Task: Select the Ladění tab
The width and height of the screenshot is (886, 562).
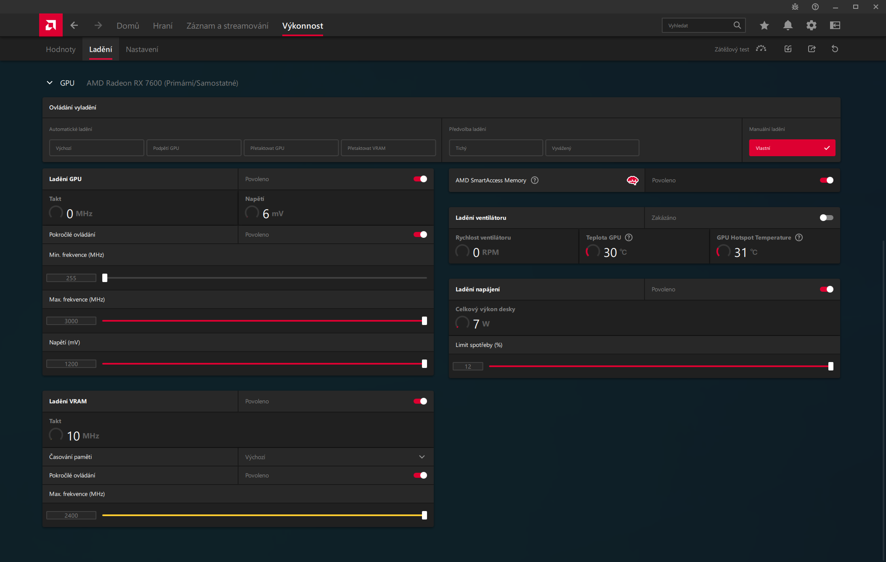Action: pos(101,49)
